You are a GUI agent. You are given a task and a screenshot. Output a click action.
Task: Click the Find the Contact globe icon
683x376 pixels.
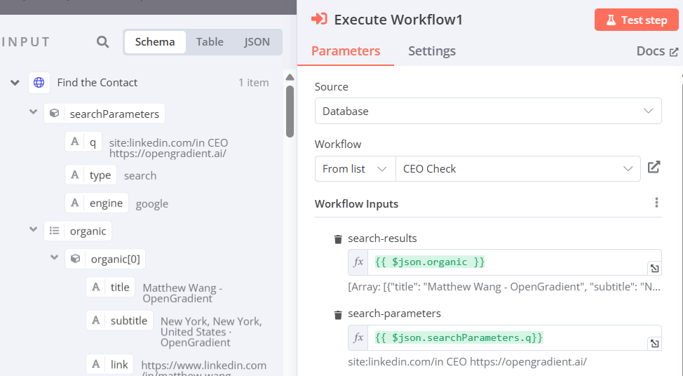(39, 83)
